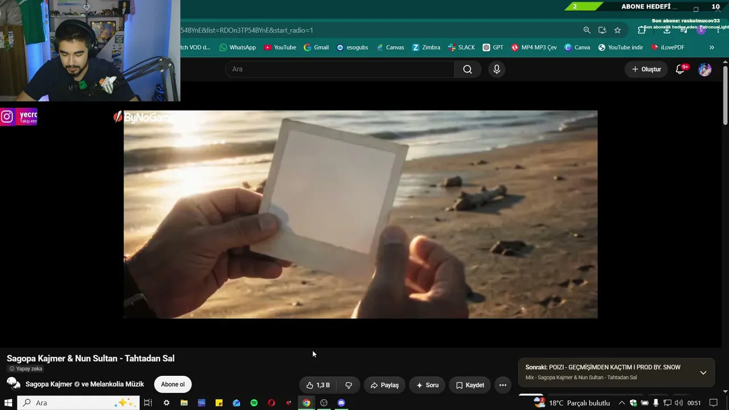Open the browser extensions puzzle icon

click(642, 30)
